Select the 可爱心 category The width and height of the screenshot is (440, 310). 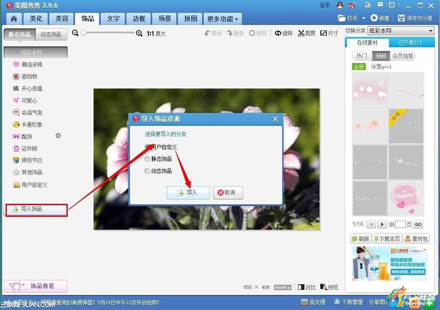(x=25, y=100)
